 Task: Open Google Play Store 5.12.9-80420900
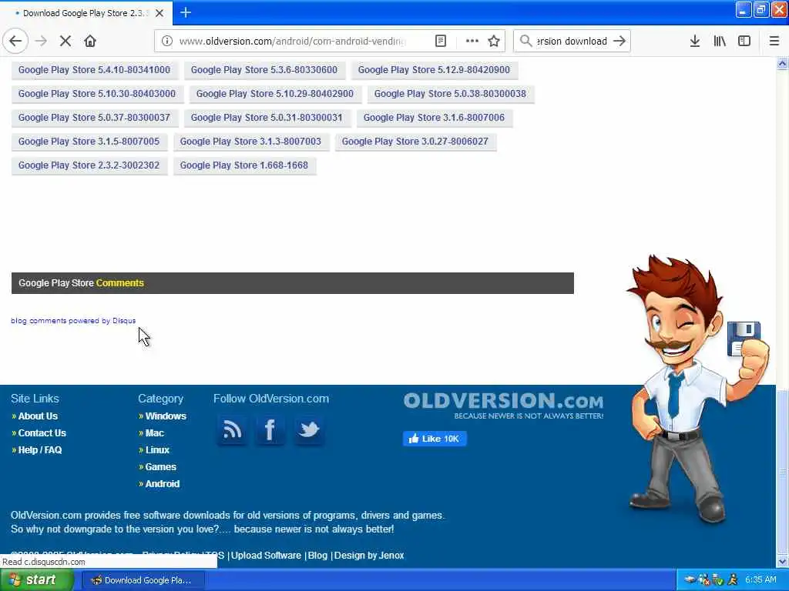click(434, 70)
